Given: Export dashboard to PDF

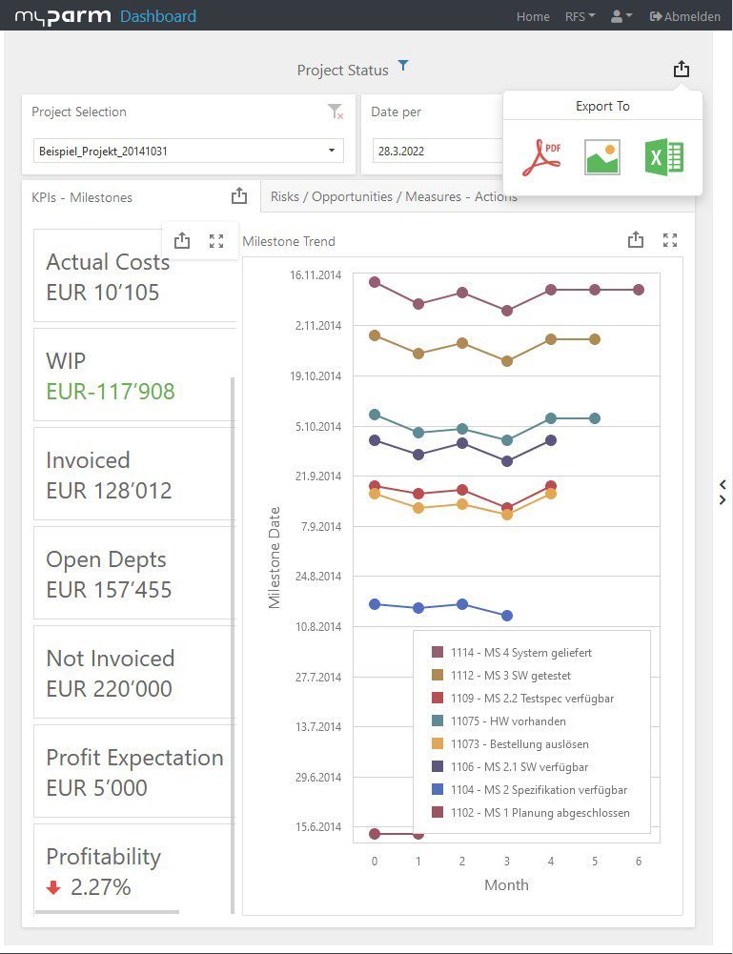Looking at the screenshot, I should click(540, 157).
